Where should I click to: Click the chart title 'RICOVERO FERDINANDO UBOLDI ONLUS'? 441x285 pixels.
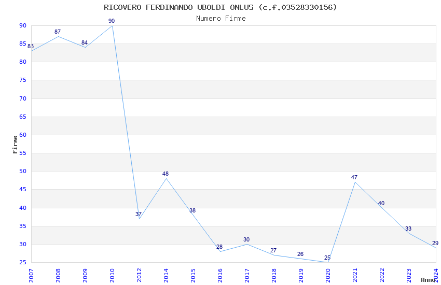[x=178, y=7]
